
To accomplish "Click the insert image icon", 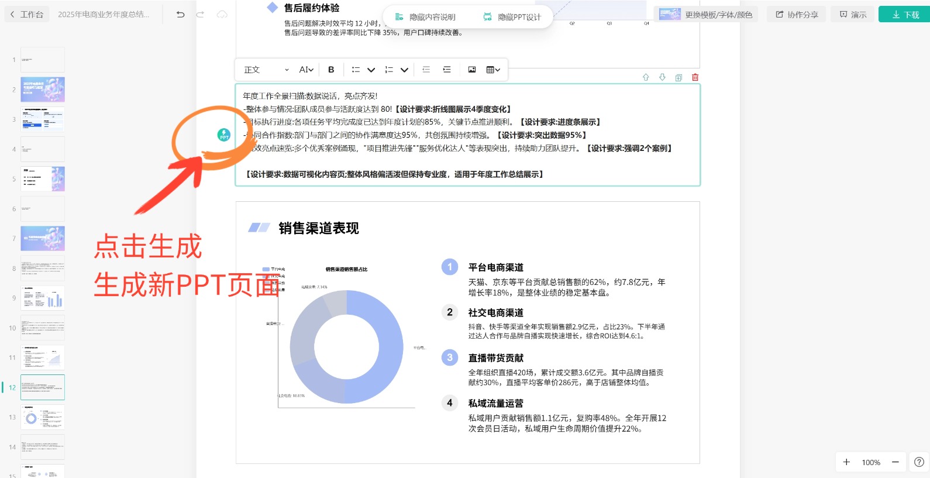I will tap(472, 70).
